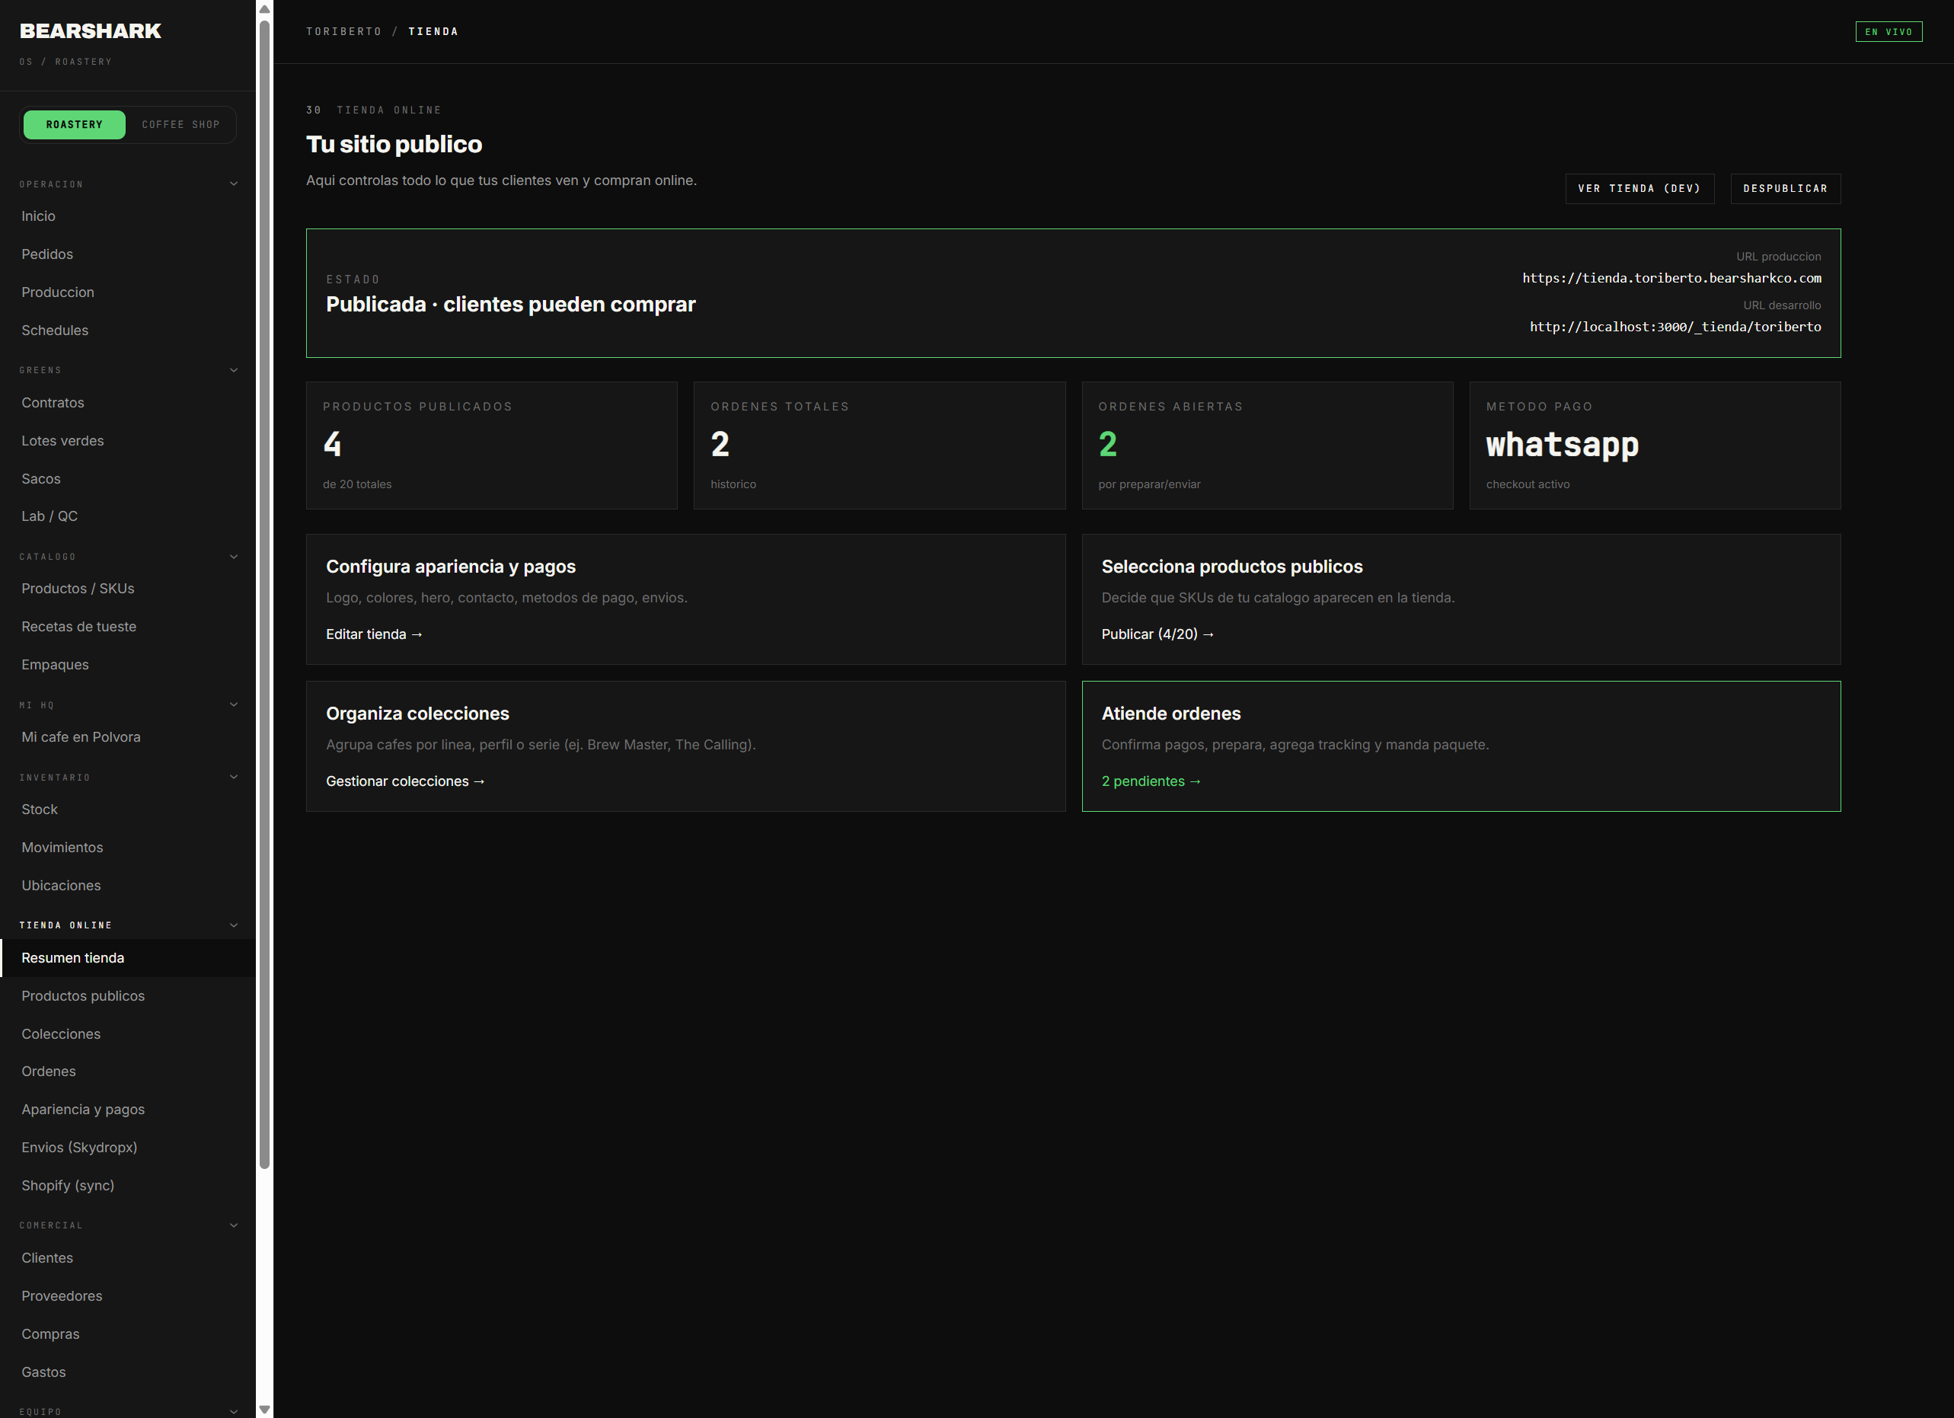The width and height of the screenshot is (1954, 1418).
Task: Click the En Vivo status badge
Action: [x=1889, y=32]
